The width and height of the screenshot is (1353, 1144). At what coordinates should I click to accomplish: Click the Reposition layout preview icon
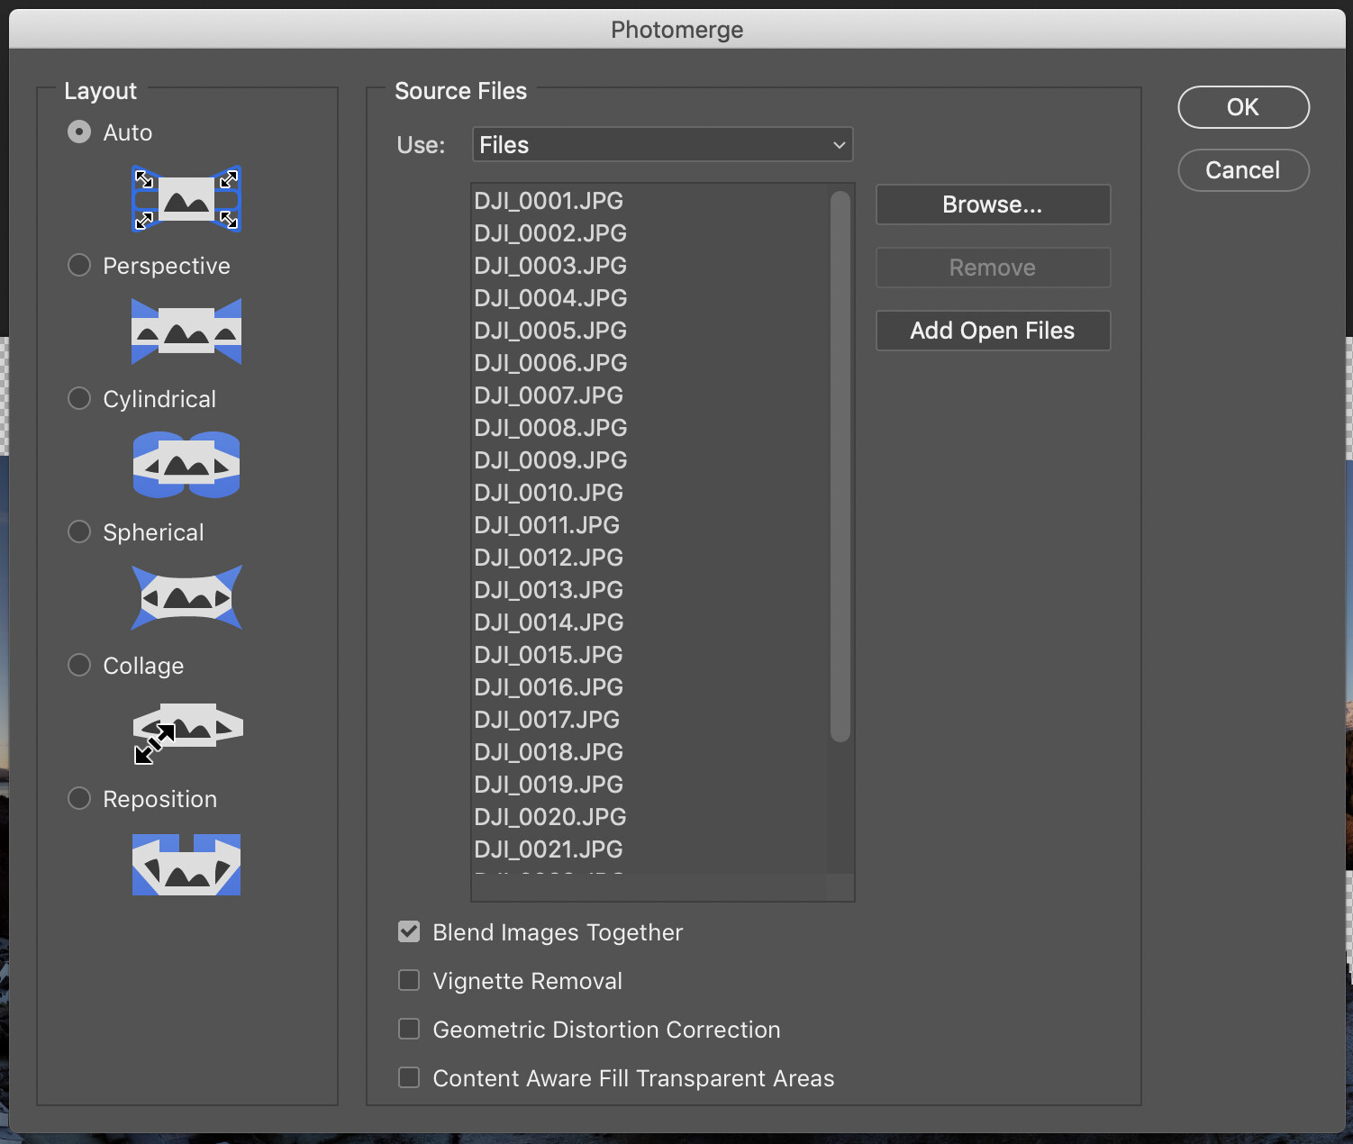coord(186,865)
